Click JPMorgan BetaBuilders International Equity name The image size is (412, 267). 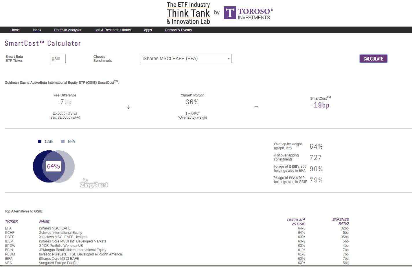(73, 250)
